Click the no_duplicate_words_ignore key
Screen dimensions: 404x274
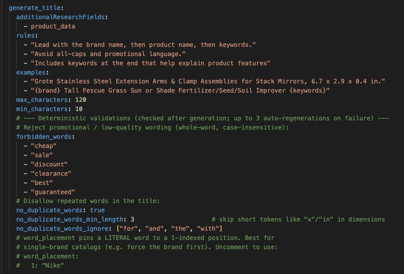pos(62,229)
